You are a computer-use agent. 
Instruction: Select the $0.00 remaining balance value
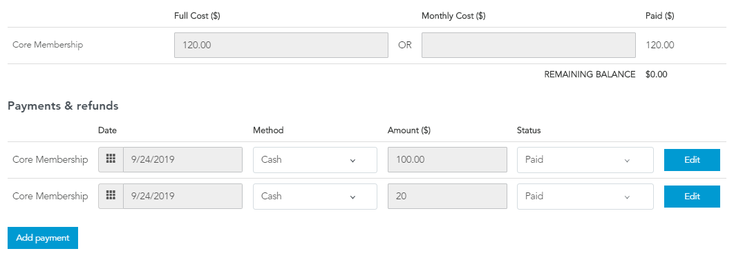[657, 74]
